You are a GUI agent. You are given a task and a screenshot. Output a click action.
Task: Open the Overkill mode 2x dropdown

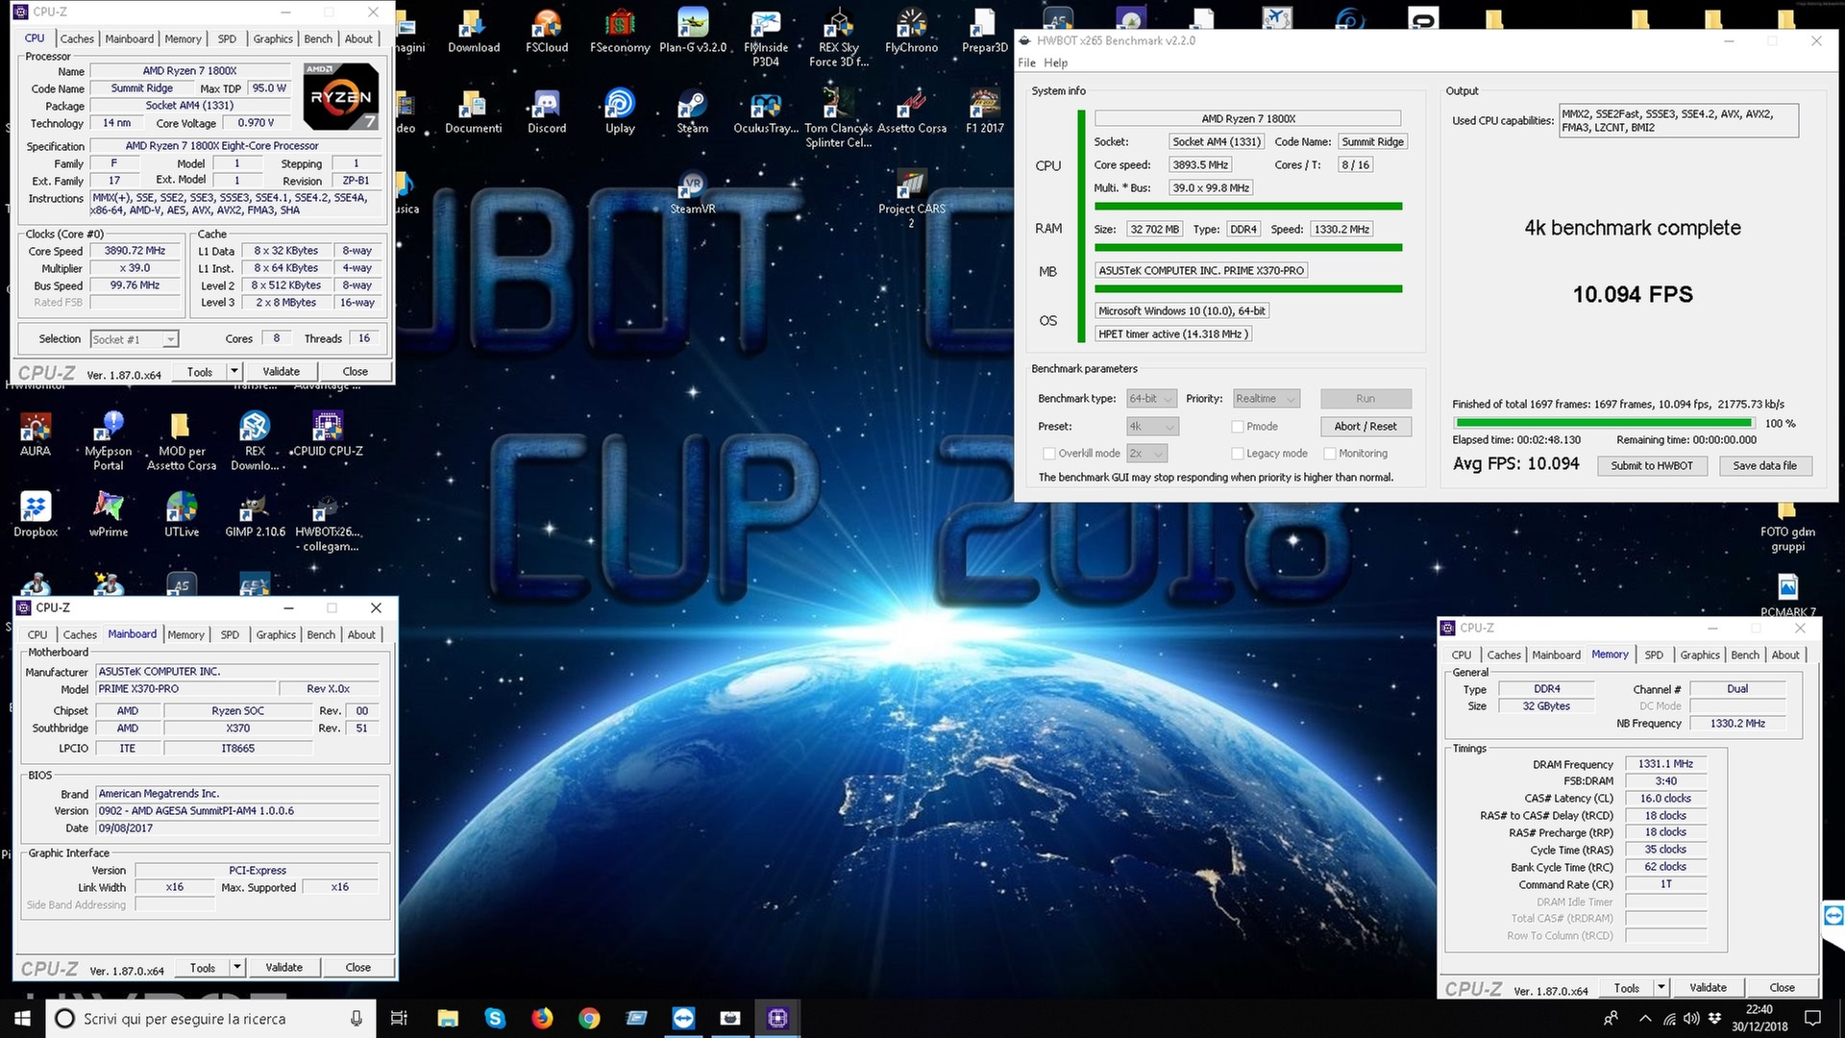pos(1146,454)
